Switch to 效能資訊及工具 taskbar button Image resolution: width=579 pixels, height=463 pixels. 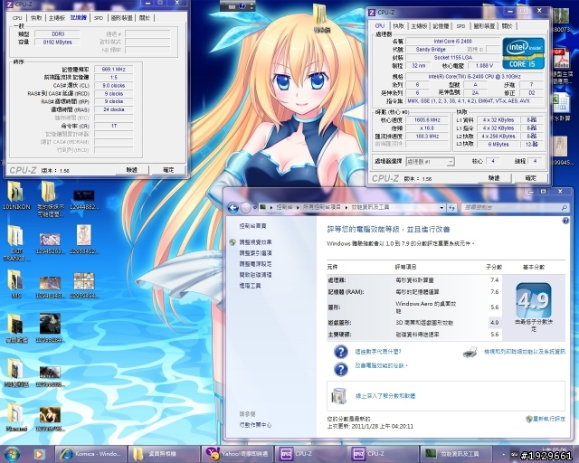(455, 454)
